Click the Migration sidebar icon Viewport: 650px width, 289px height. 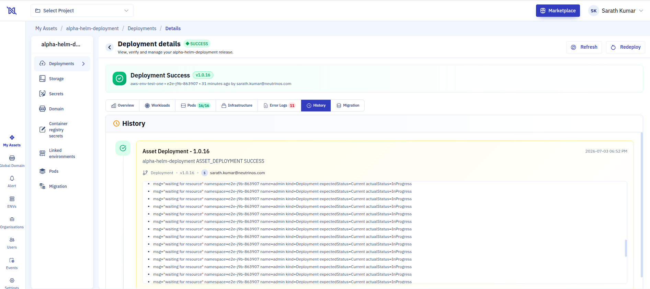coord(42,186)
